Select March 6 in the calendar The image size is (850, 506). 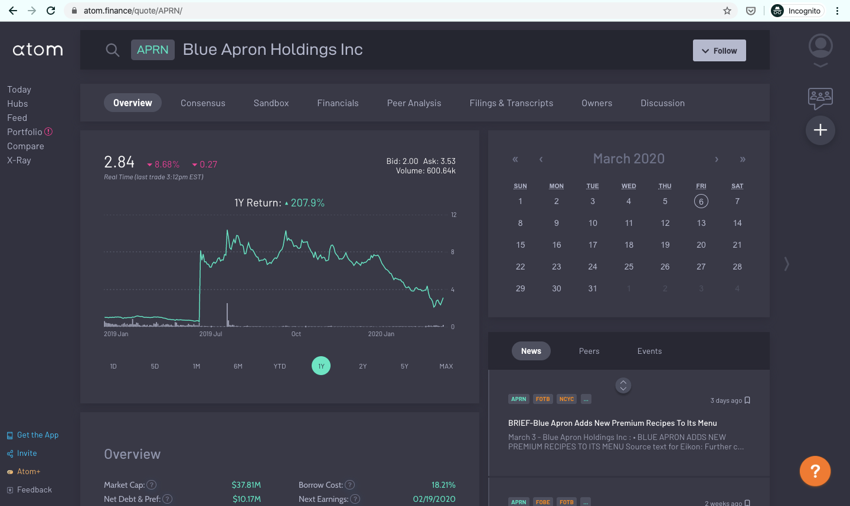(x=701, y=201)
